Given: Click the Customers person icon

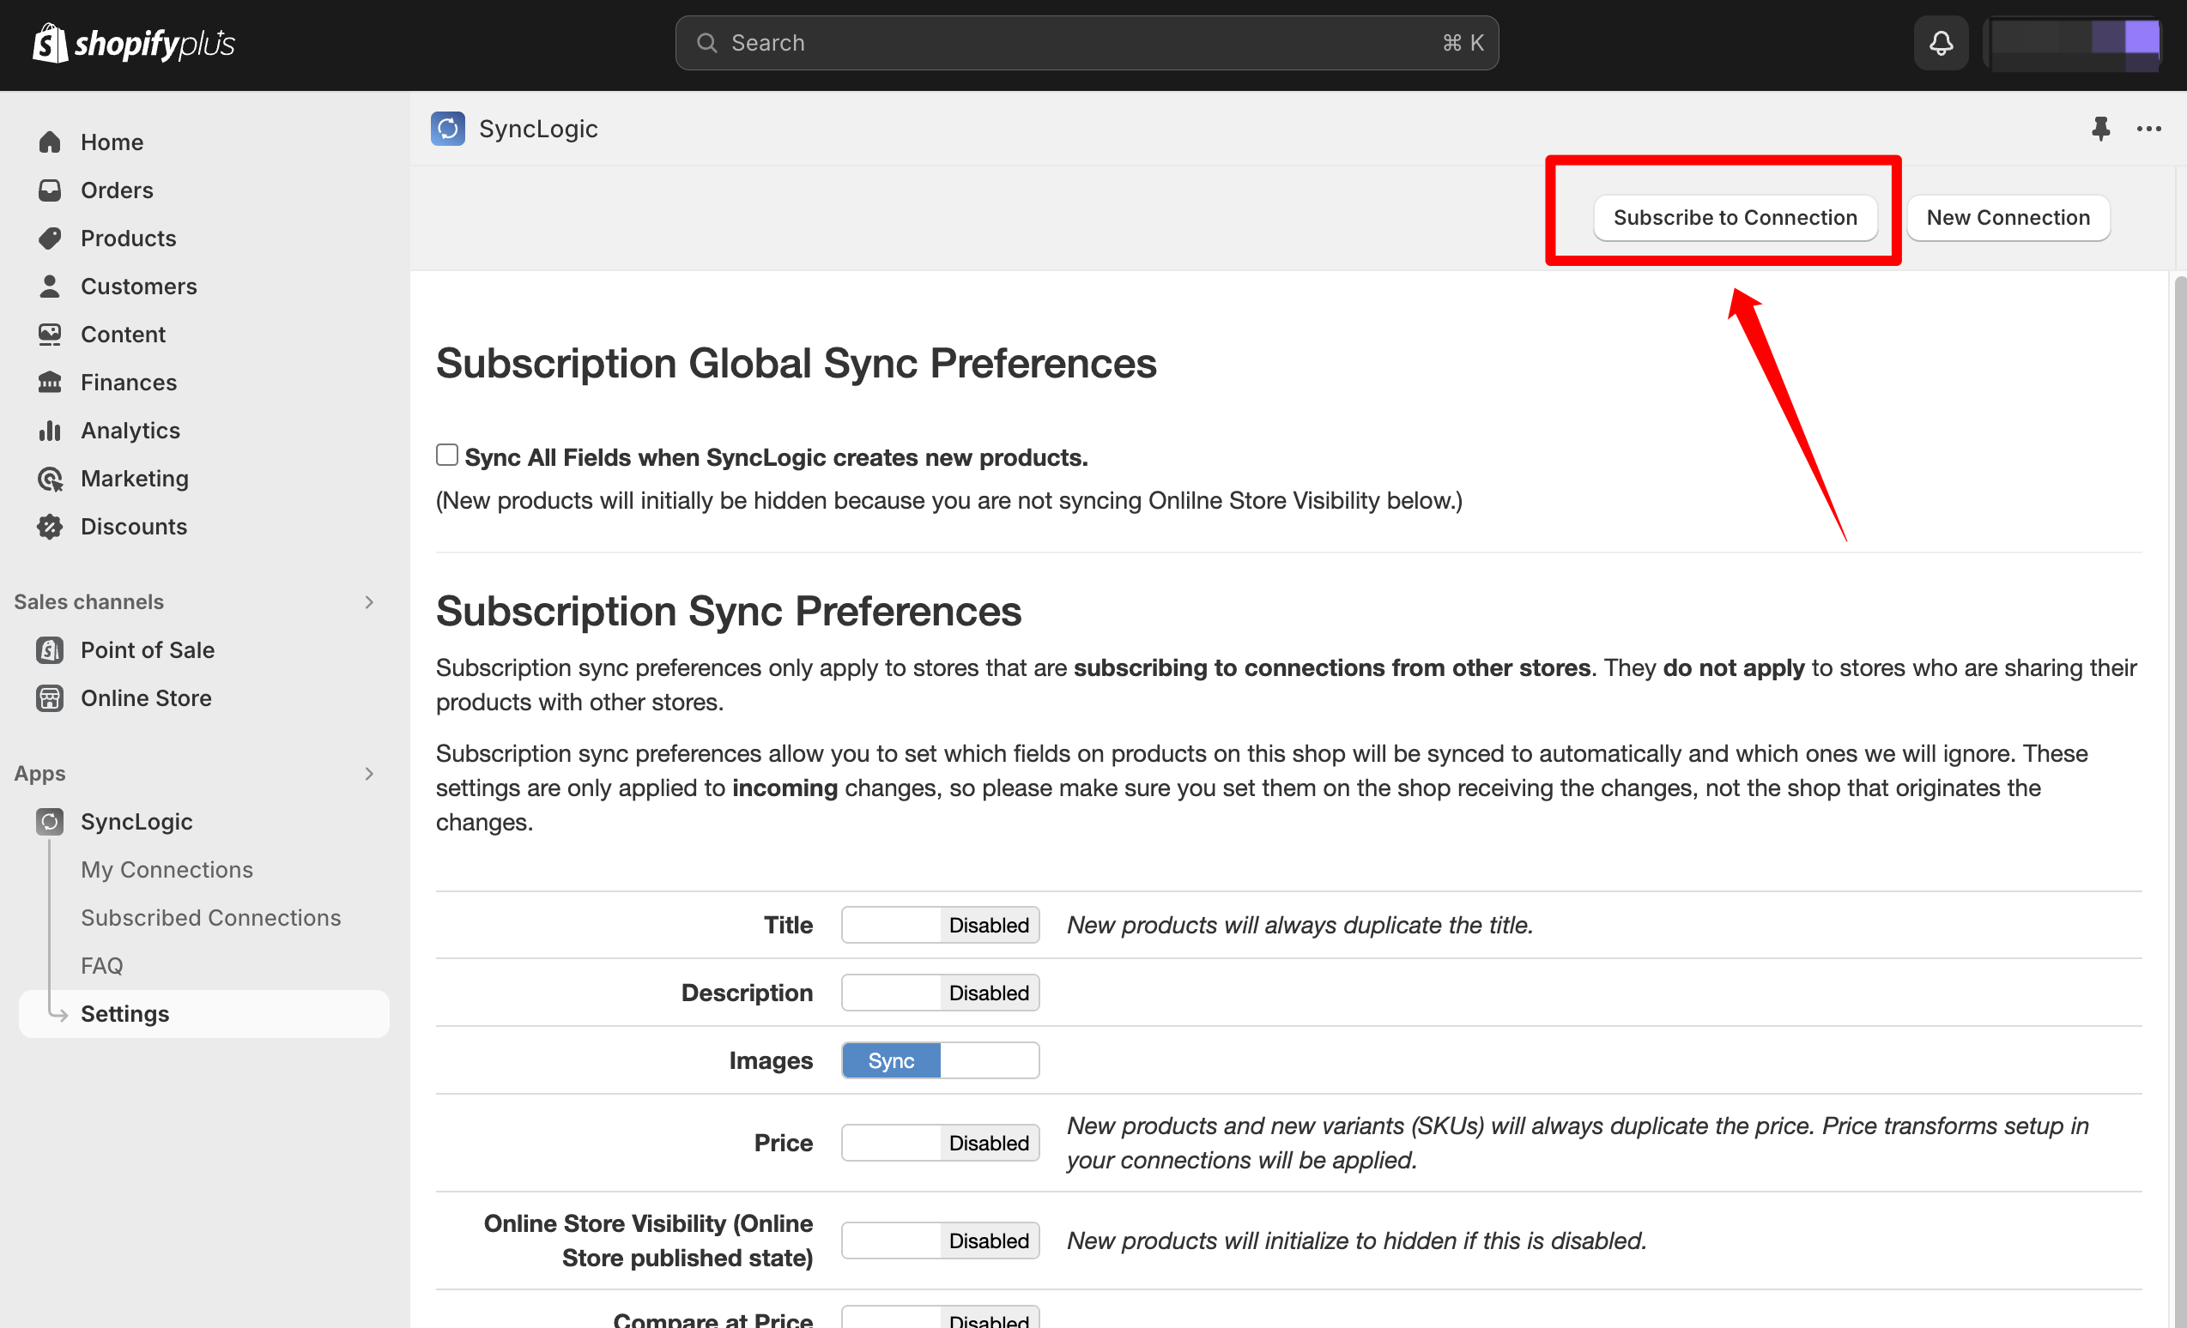Looking at the screenshot, I should pyautogui.click(x=50, y=286).
